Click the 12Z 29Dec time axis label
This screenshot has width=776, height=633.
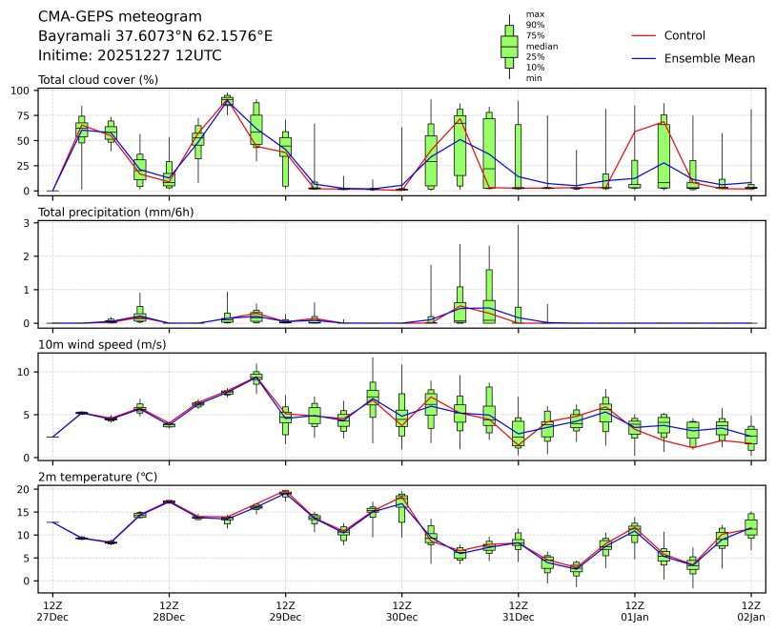(285, 611)
